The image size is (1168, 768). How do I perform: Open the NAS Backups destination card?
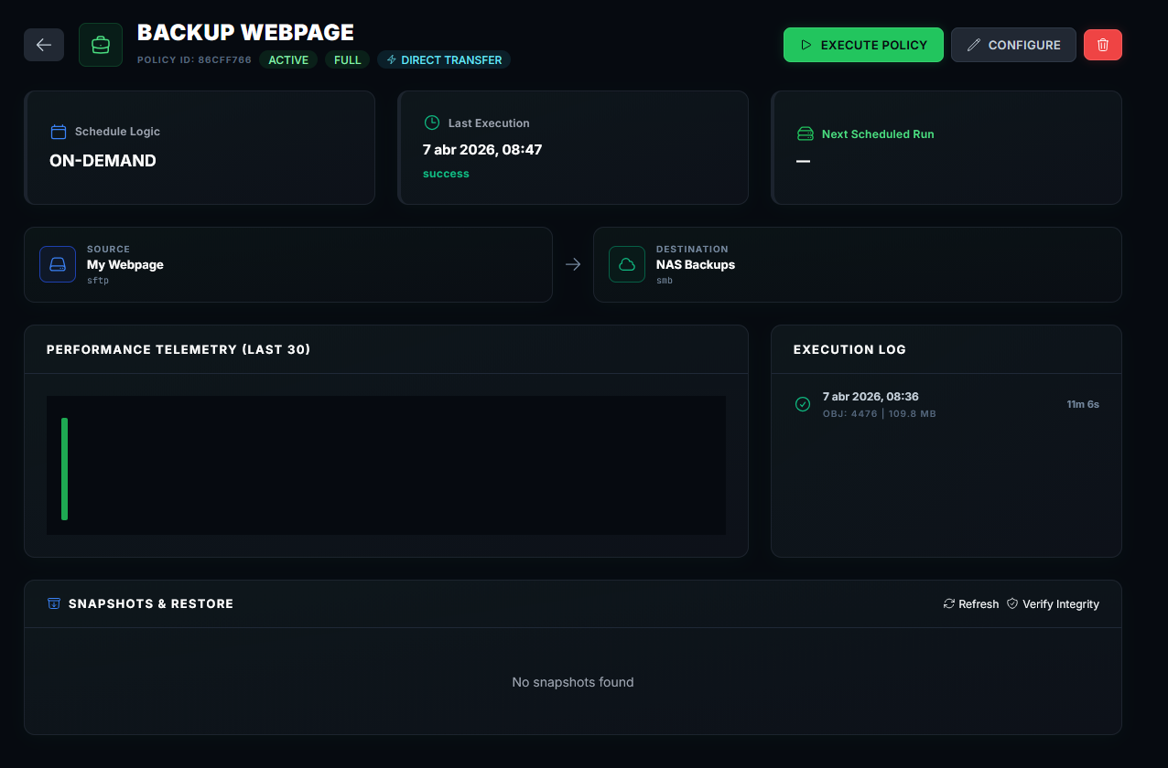pyautogui.click(x=858, y=264)
